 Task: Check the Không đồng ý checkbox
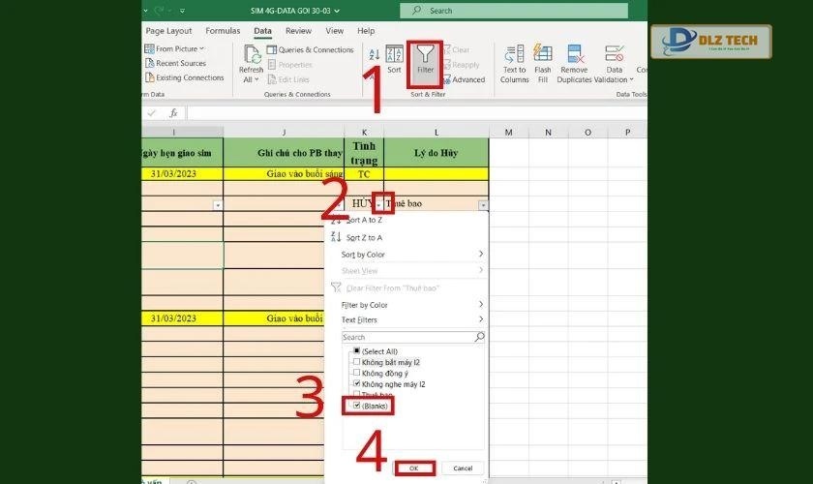pyautogui.click(x=357, y=373)
